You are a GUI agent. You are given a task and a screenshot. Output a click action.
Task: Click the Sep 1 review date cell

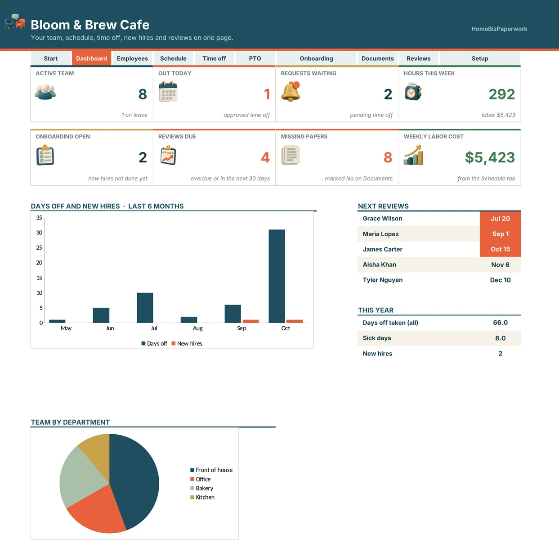point(500,234)
